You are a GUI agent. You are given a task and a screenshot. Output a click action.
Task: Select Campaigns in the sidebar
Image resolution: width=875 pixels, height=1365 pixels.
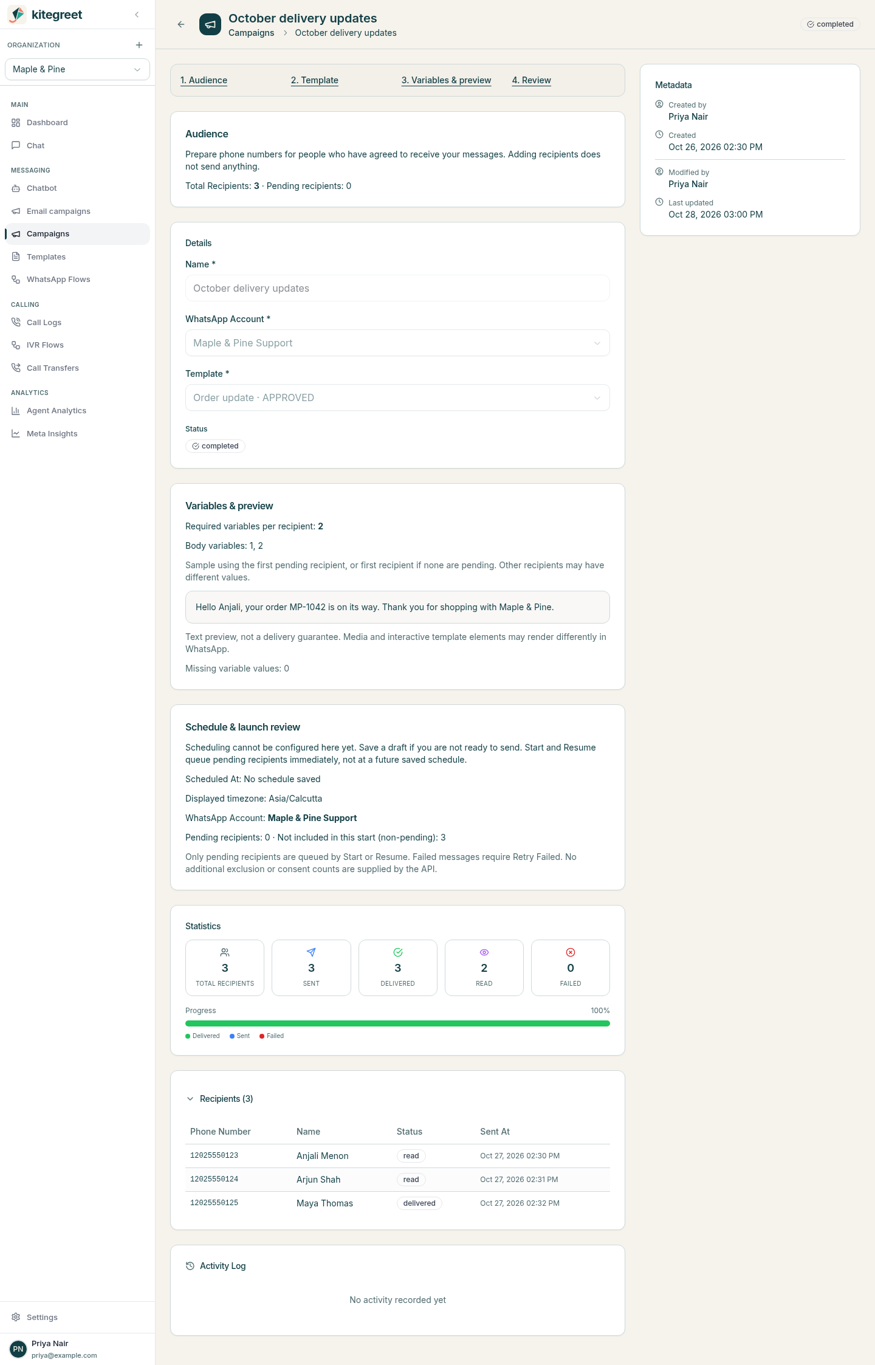click(77, 234)
